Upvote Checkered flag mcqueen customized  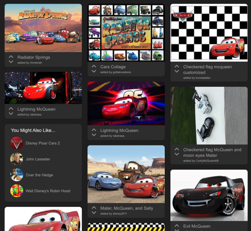177,66
